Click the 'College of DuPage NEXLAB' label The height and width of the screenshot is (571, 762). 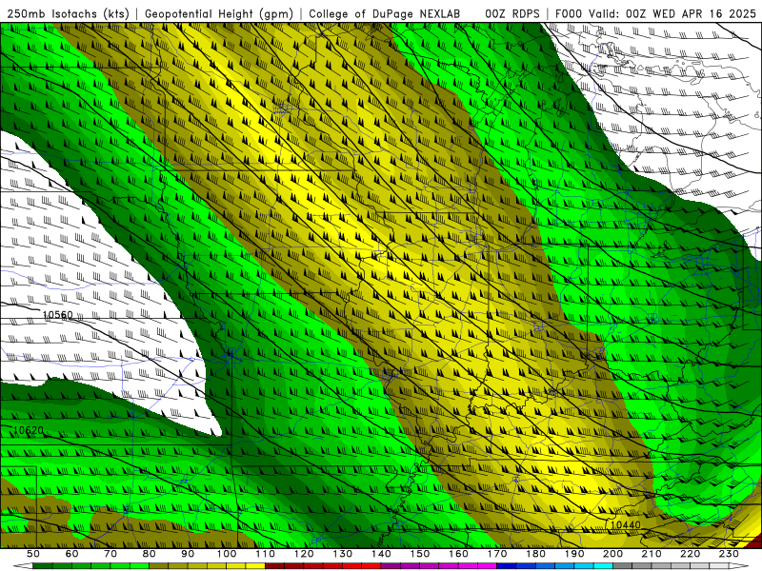coord(385,13)
